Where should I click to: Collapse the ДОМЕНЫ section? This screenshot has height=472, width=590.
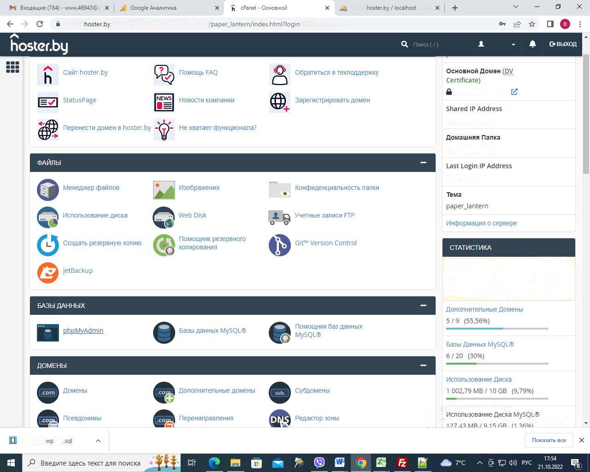tap(423, 366)
